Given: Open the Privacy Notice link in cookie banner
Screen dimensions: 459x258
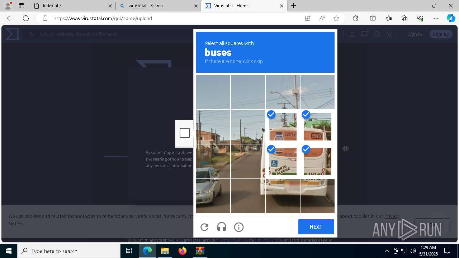Looking at the screenshot, I should [x=392, y=216].
